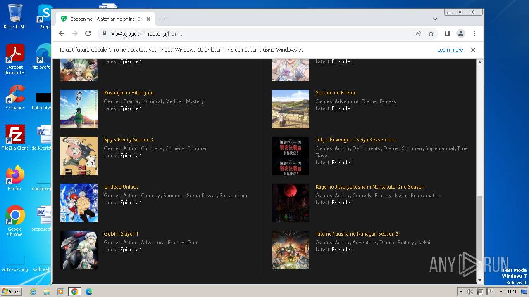View site lock security icon

tap(104, 34)
